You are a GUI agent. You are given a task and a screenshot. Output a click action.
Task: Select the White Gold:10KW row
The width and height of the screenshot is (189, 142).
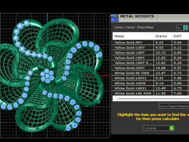(151, 83)
